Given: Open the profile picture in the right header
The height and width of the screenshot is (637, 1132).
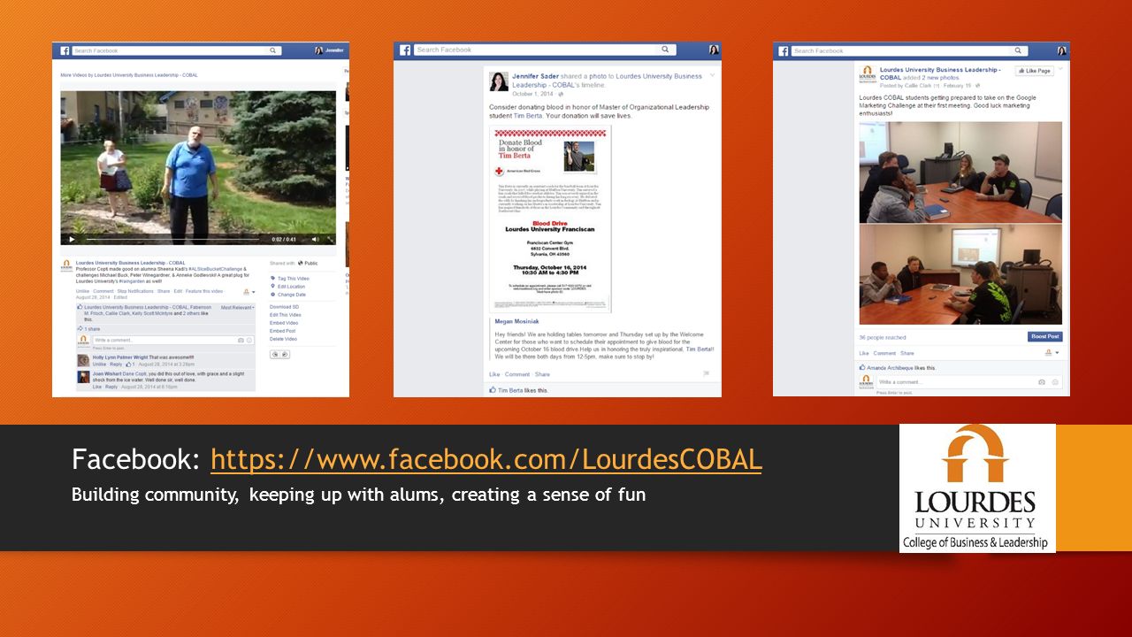Looking at the screenshot, I should click(1061, 50).
